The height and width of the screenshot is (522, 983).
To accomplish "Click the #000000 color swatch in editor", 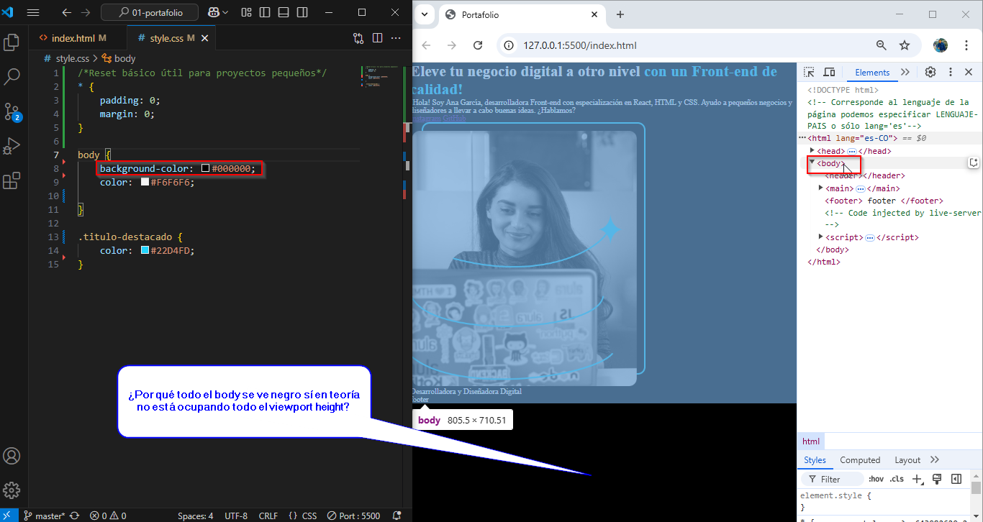I will (x=205, y=168).
